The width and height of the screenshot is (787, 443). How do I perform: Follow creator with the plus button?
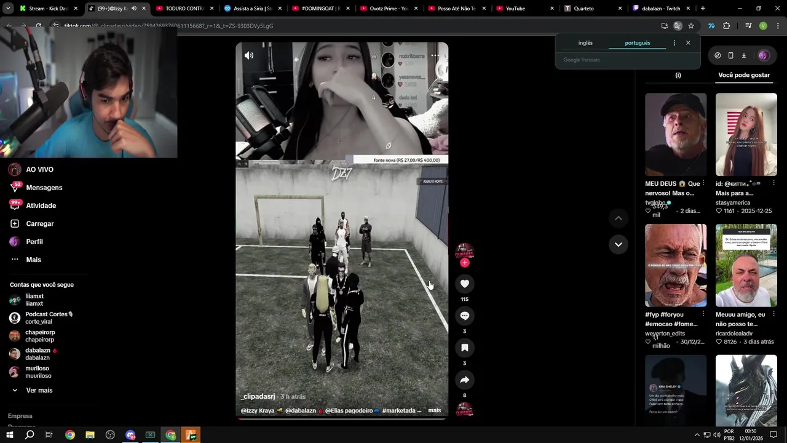pos(465,263)
